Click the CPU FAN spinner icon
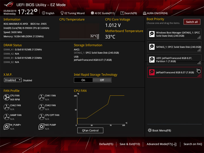Screen dimensions: 204x153 click(x=7, y=97)
